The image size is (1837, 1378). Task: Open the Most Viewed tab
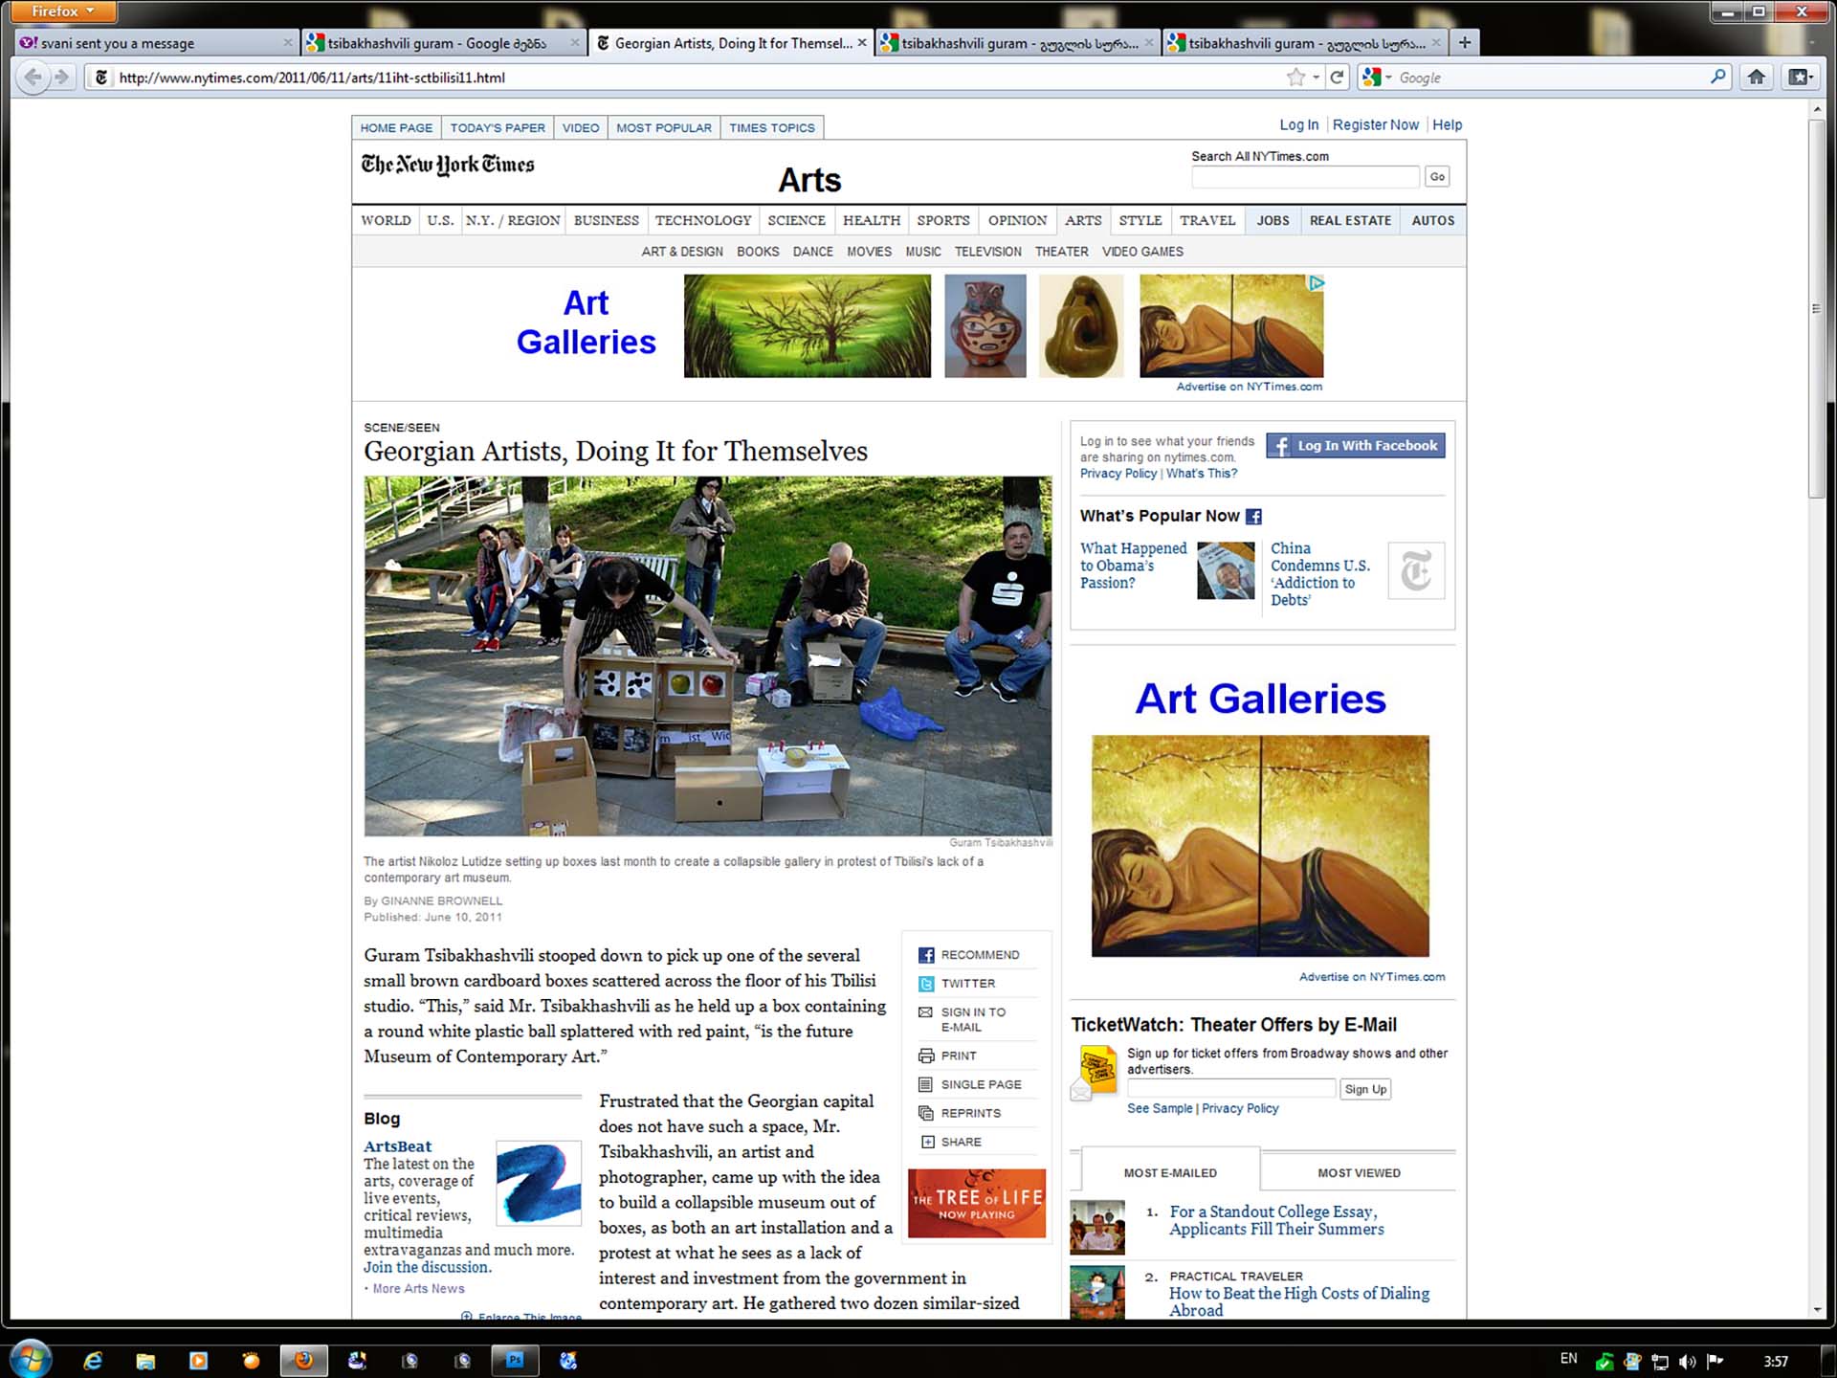point(1359,1173)
